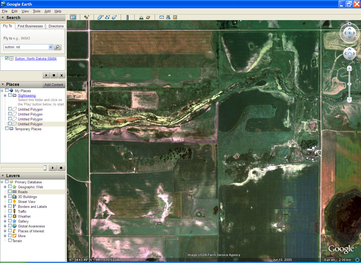
Task: Open the Tools menu
Action: tap(37, 11)
